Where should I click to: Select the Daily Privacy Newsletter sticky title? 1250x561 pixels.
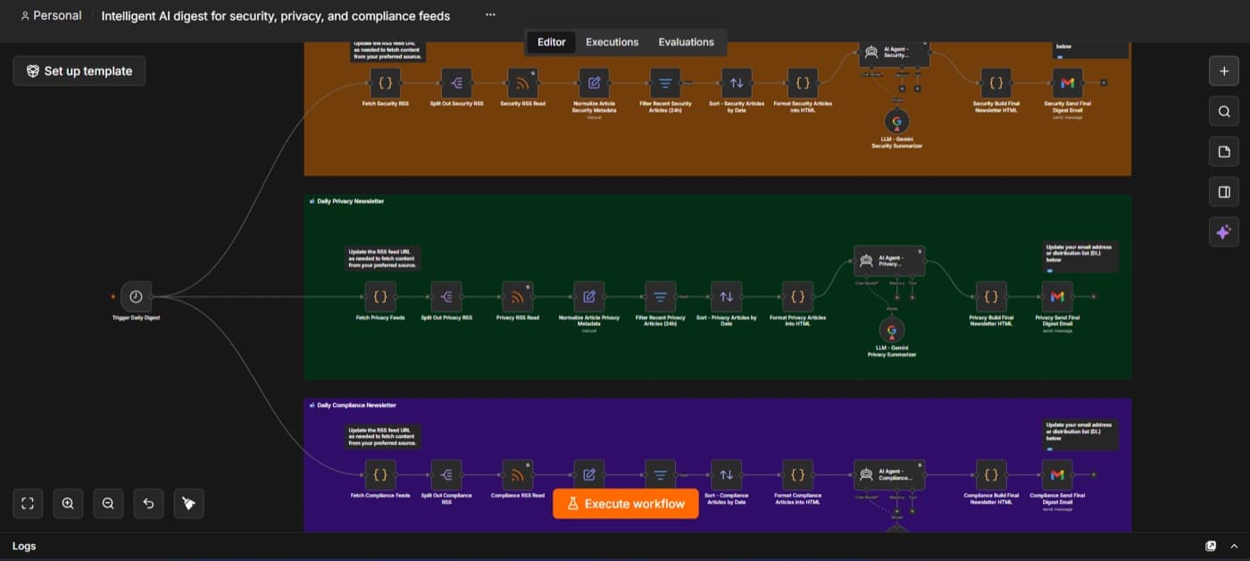pos(350,201)
